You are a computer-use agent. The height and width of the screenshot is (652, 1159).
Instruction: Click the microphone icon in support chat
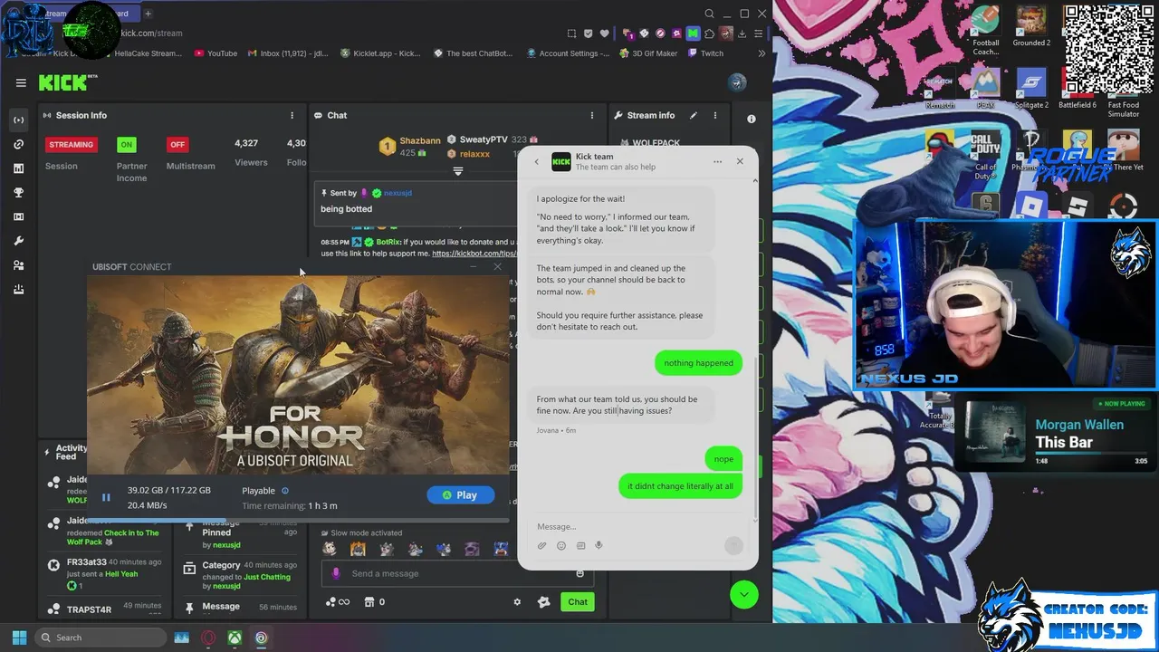point(599,545)
